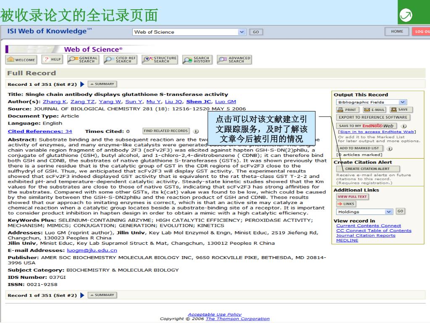Open The Thomson Corporation link
This screenshot has height=323, width=430.
tap(238, 319)
